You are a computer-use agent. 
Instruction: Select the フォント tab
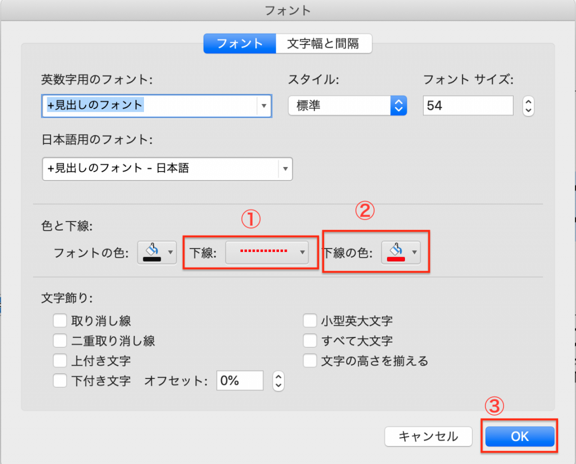(x=240, y=43)
